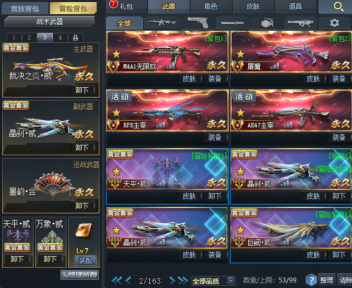Select backpack slot 4
Image resolution: width=352 pixels, height=288 pixels.
(x=60, y=37)
